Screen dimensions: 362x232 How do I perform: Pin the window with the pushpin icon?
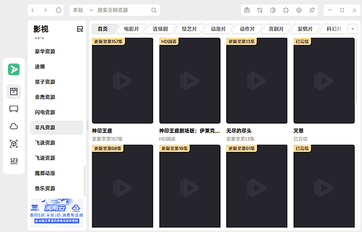tap(312, 10)
